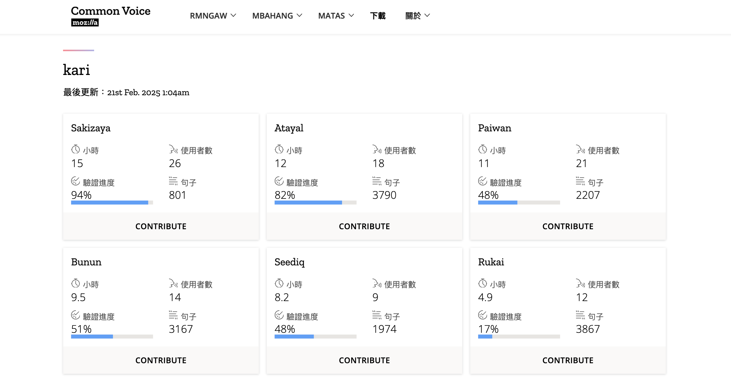The width and height of the screenshot is (731, 384).
Task: Click the clock icon in Seediq card
Action: click(279, 283)
